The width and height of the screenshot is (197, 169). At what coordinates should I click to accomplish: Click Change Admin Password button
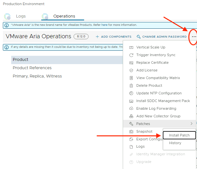click(162, 37)
